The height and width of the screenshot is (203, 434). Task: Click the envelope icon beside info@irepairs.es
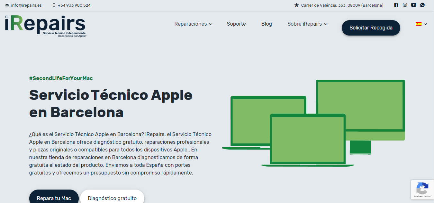pos(7,5)
